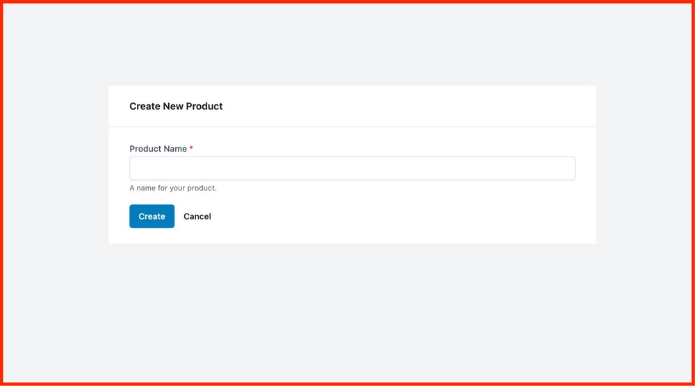Activate the input box under Product Name

click(352, 168)
